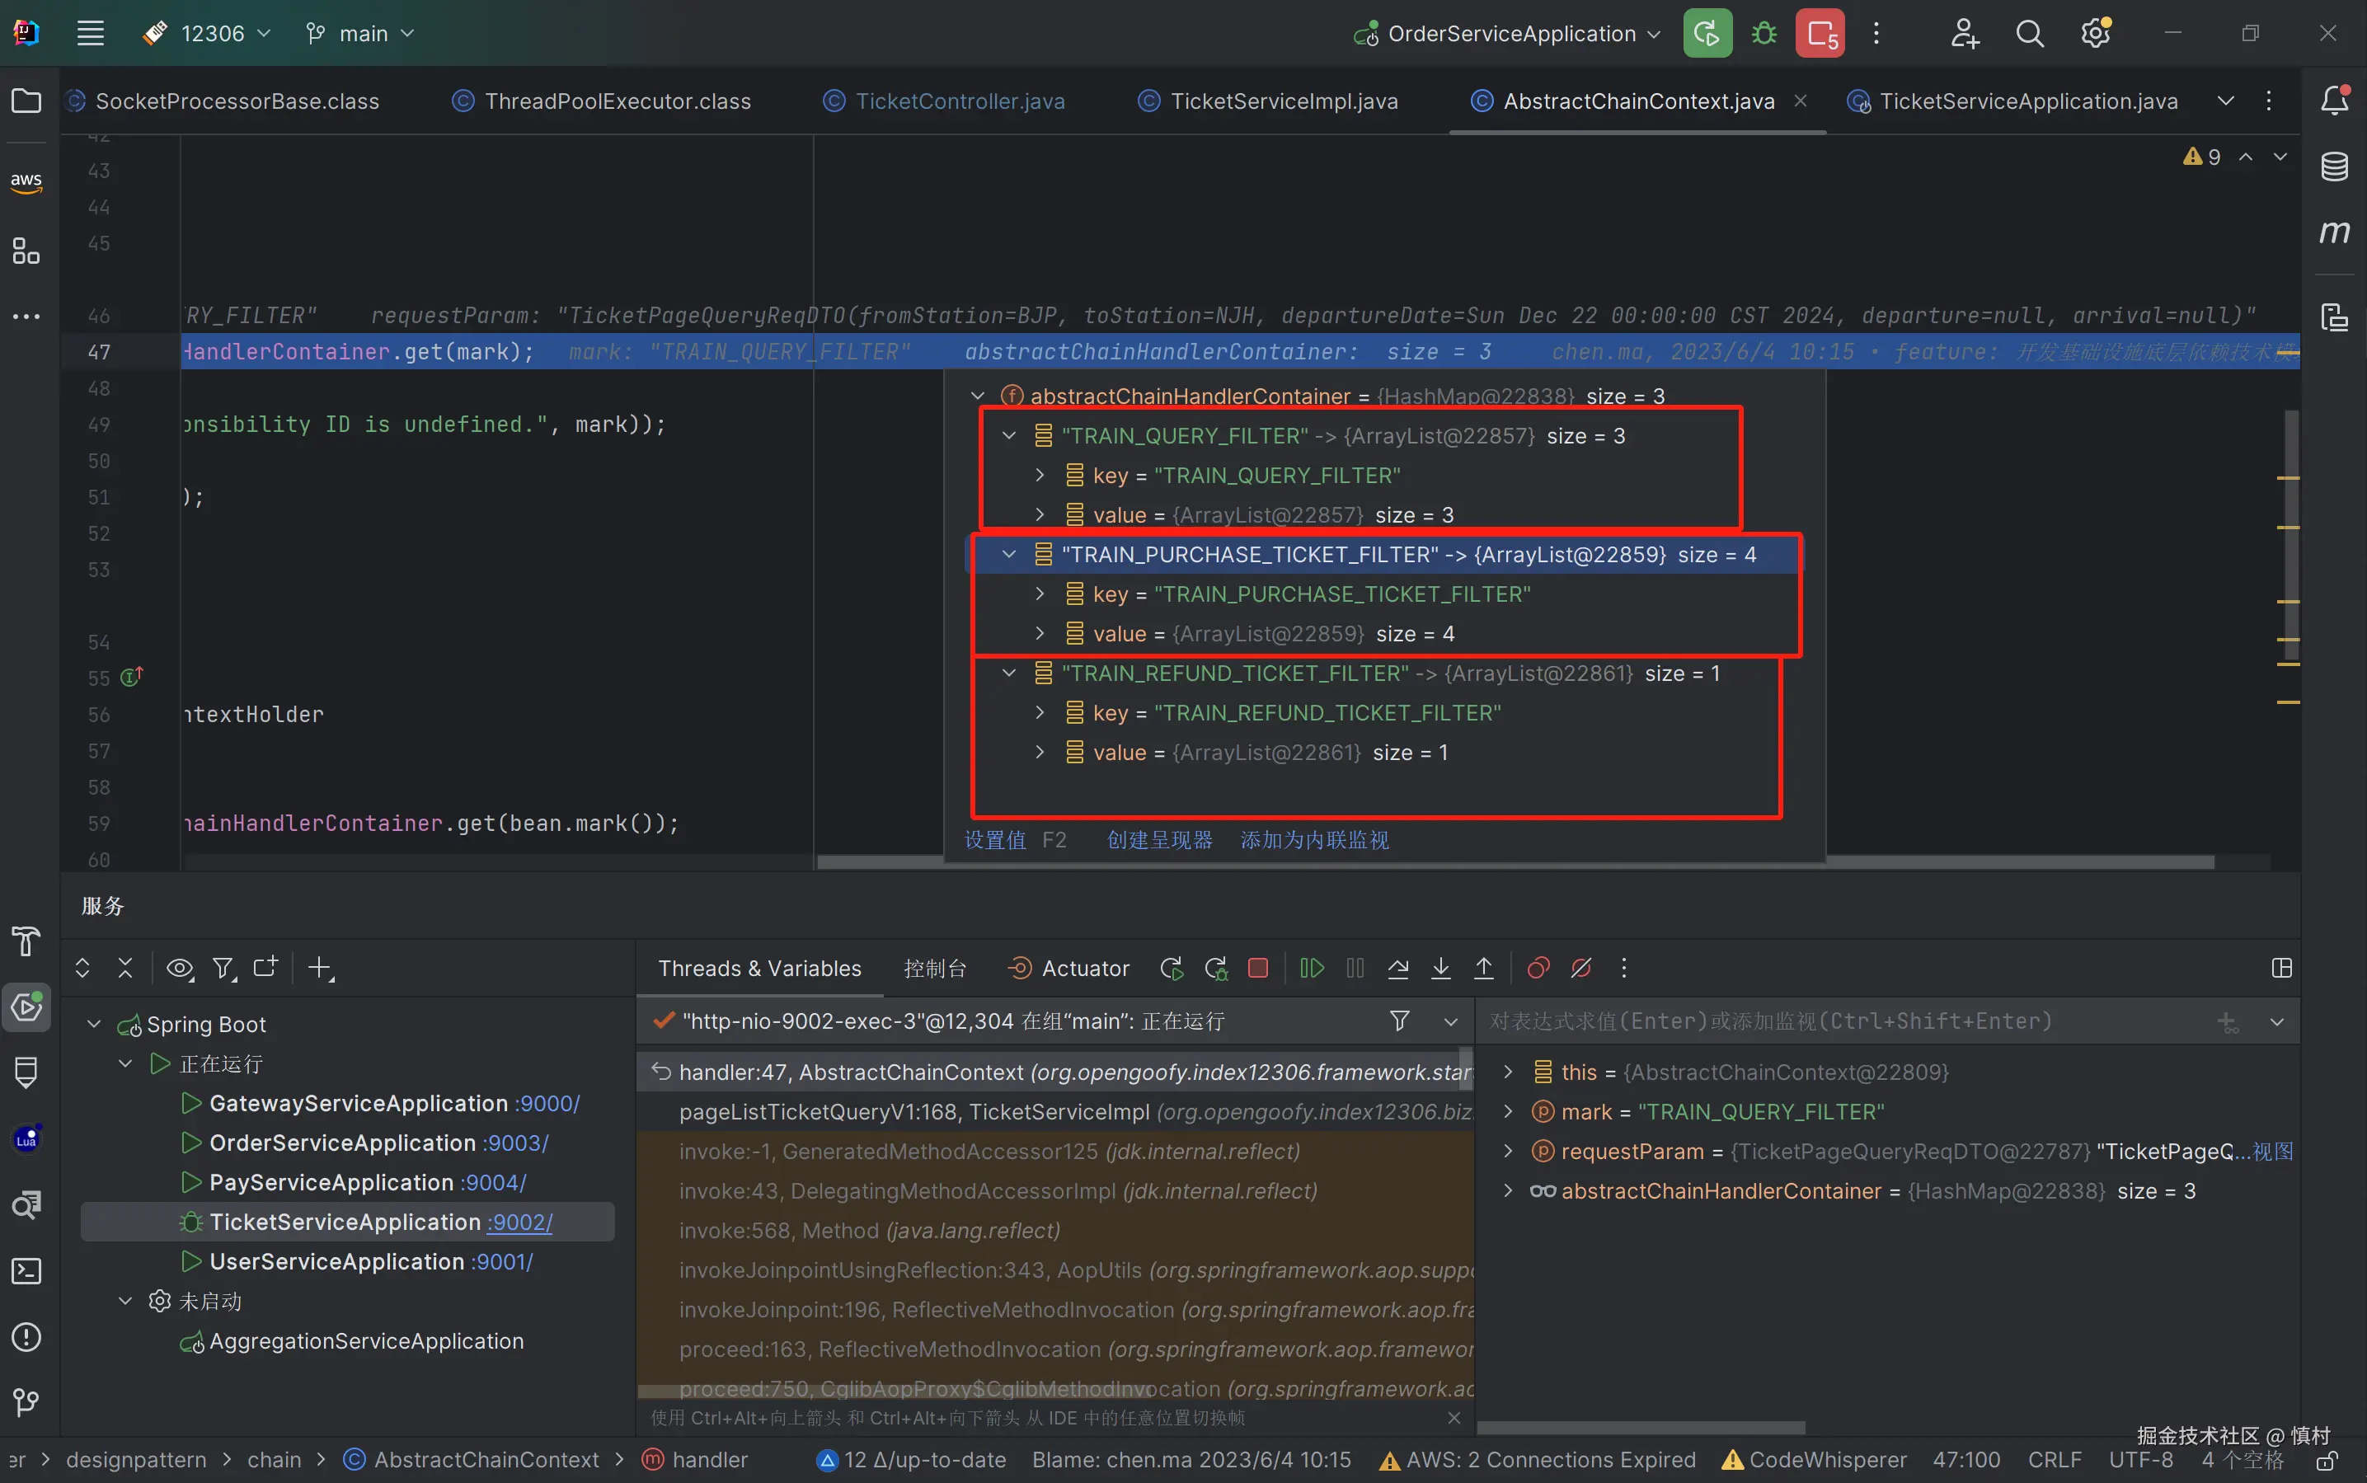Viewport: 2367px width, 1483px height.
Task: Stop the debug session with the red square
Action: click(1257, 968)
